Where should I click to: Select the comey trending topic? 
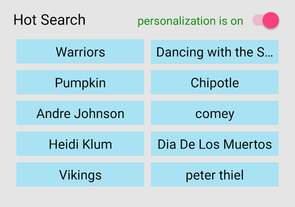(214, 113)
